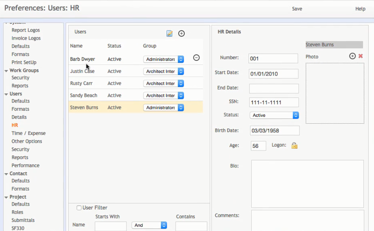Viewport: 374px width, 231px height.
Task: Open the Help link
Action: point(360,9)
